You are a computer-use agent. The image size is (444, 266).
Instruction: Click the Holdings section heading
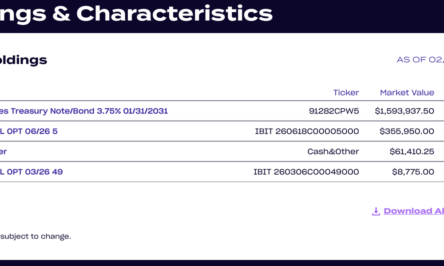[24, 60]
